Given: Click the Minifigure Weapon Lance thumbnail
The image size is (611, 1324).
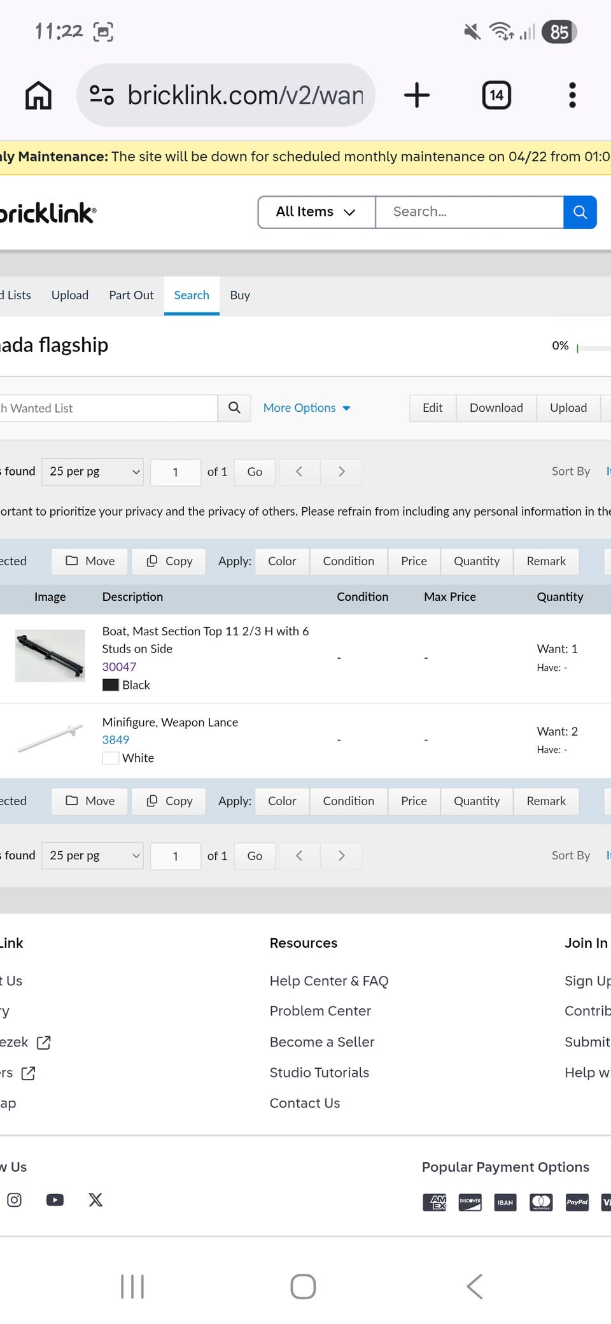Looking at the screenshot, I should point(50,738).
